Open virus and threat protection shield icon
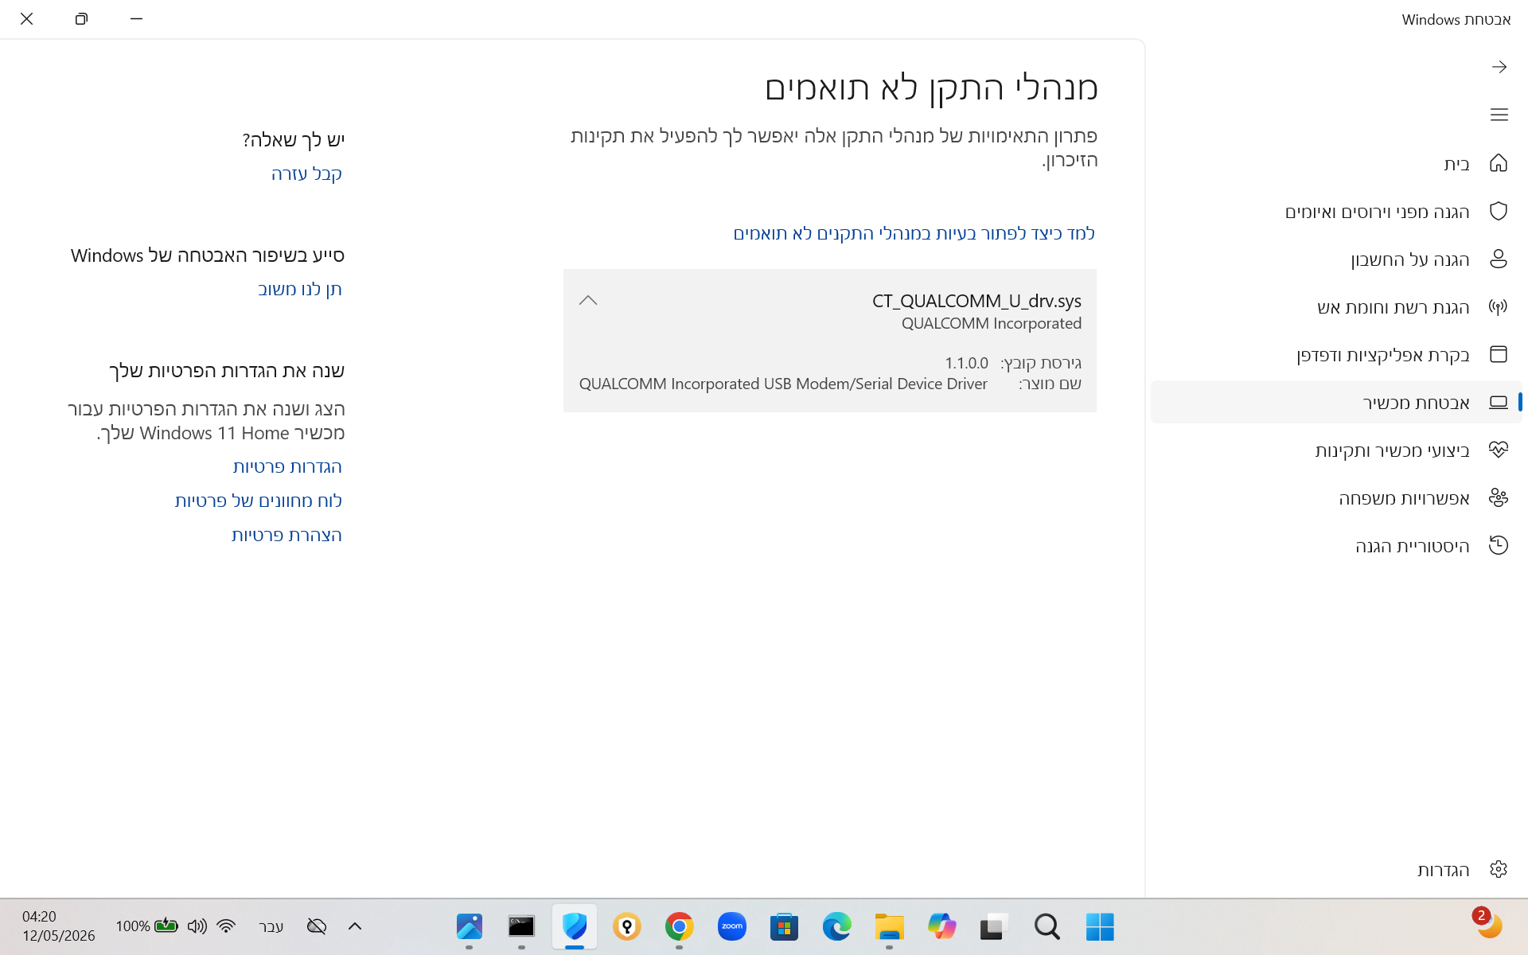 [1499, 211]
